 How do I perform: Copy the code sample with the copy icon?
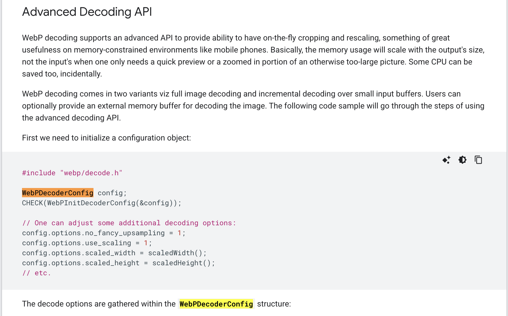(x=478, y=160)
